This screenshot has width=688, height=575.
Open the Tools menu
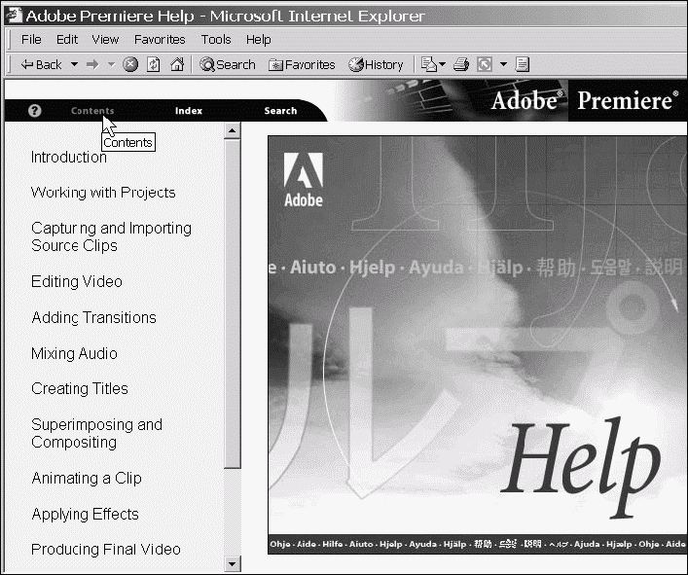[216, 40]
